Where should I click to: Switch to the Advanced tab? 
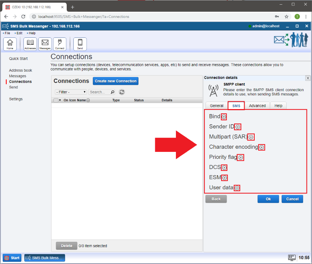(x=257, y=106)
